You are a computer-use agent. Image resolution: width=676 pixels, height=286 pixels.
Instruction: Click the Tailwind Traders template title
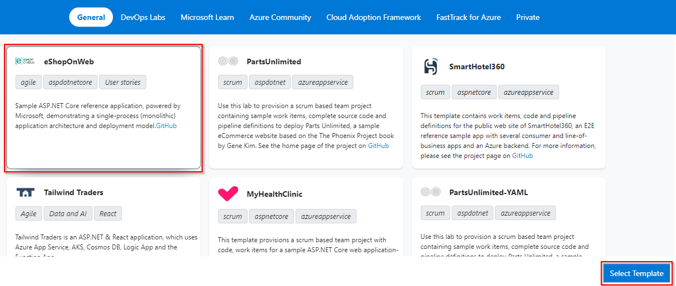pos(74,192)
